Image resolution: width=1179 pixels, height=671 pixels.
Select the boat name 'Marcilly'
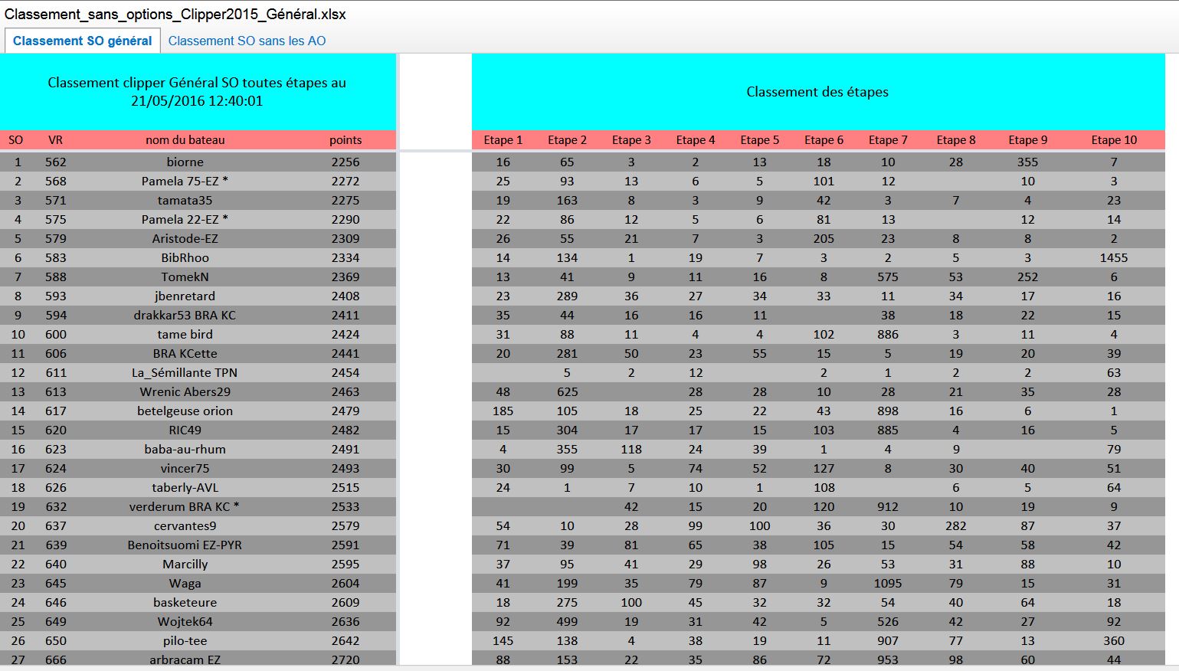185,565
